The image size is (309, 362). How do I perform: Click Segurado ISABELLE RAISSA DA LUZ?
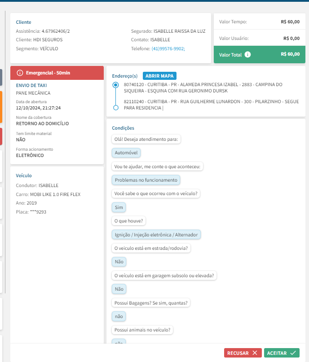(168, 31)
